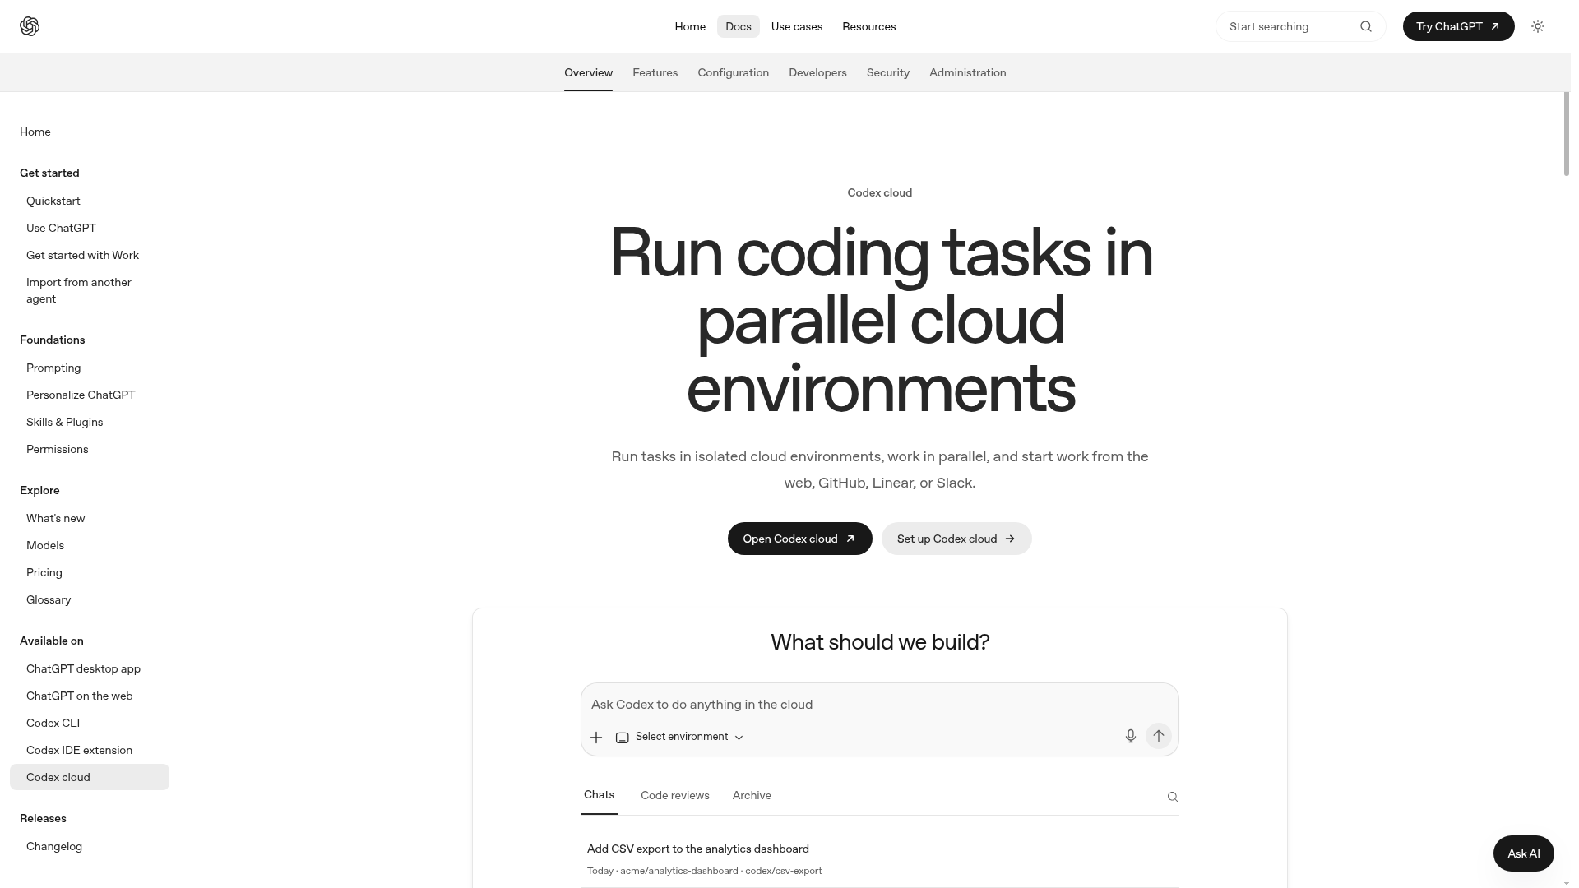Open the Ask AI button
The height and width of the screenshot is (888, 1579).
pos(1523,853)
